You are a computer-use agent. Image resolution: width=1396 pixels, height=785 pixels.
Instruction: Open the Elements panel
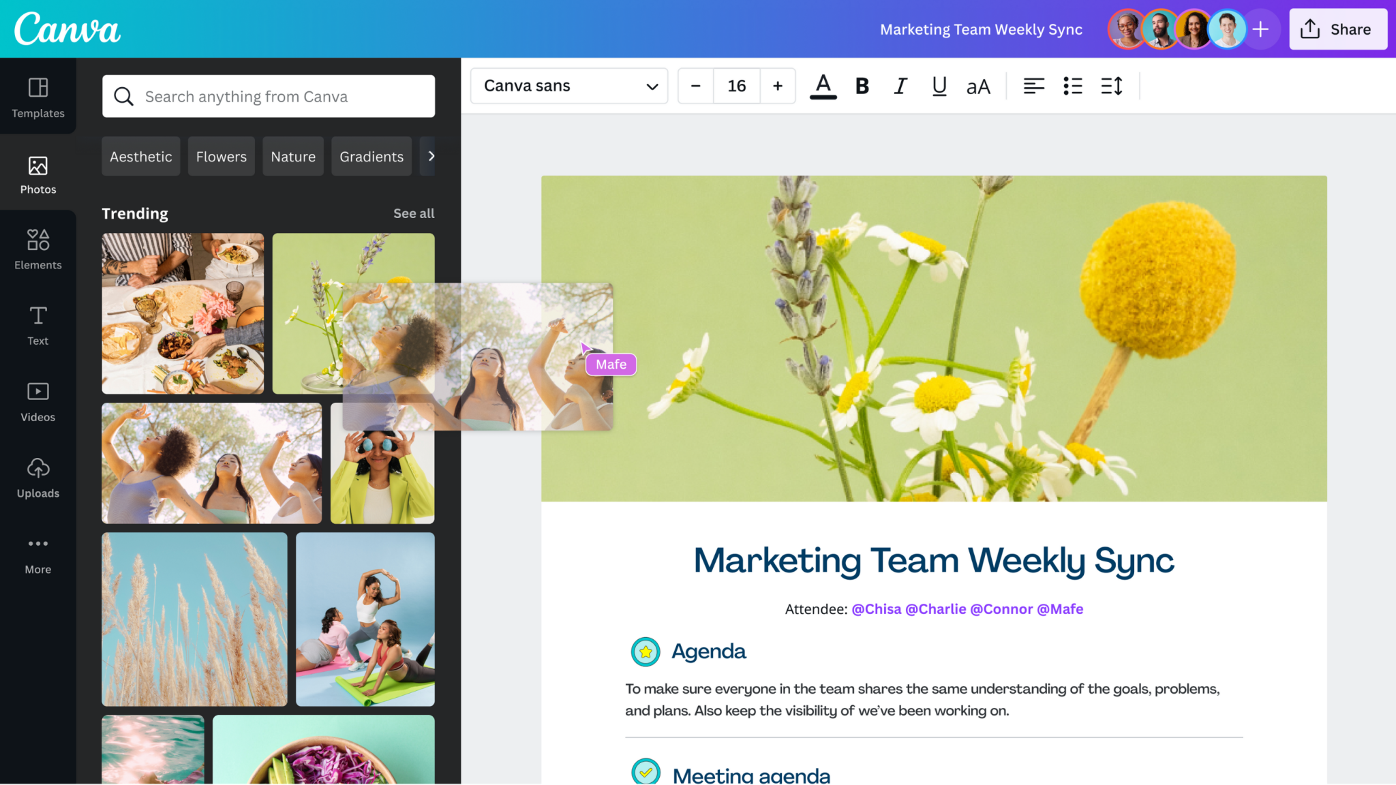click(x=37, y=248)
